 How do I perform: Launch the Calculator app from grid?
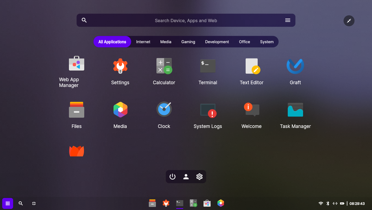[x=164, y=66]
